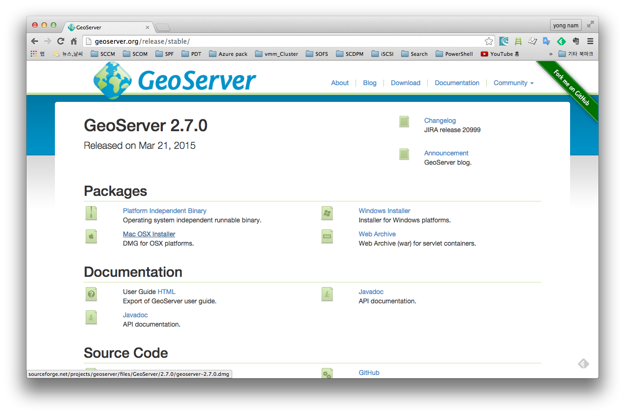Viewport: 625px width, 415px height.
Task: Click the Fork me on GitHub ribbon
Action: pos(571,87)
